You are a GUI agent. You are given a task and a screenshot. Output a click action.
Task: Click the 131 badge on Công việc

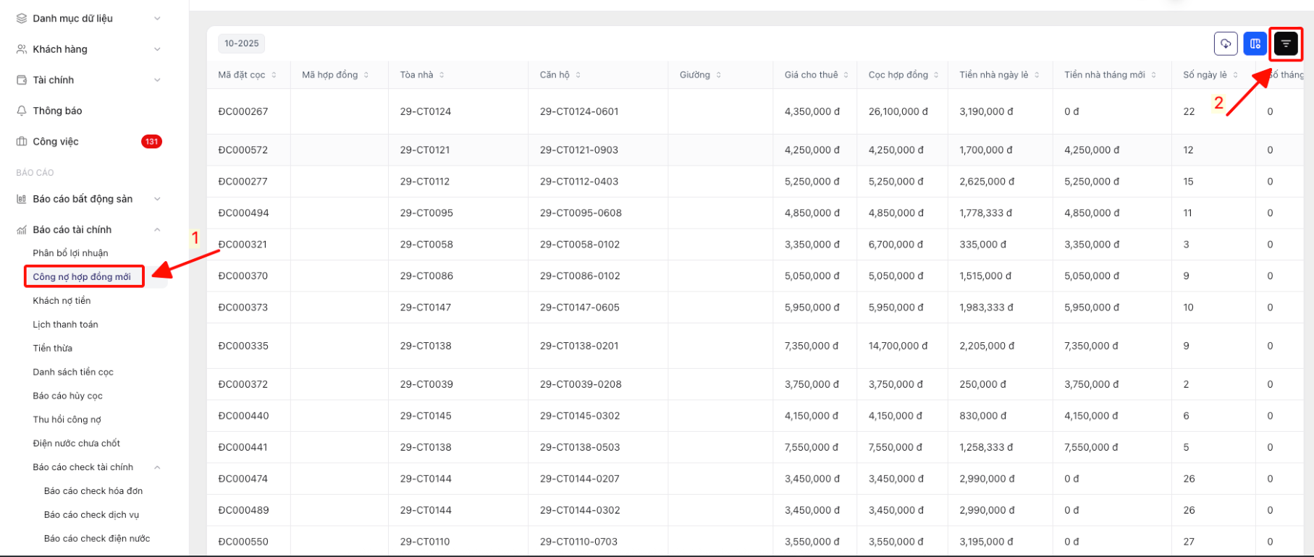tap(151, 142)
